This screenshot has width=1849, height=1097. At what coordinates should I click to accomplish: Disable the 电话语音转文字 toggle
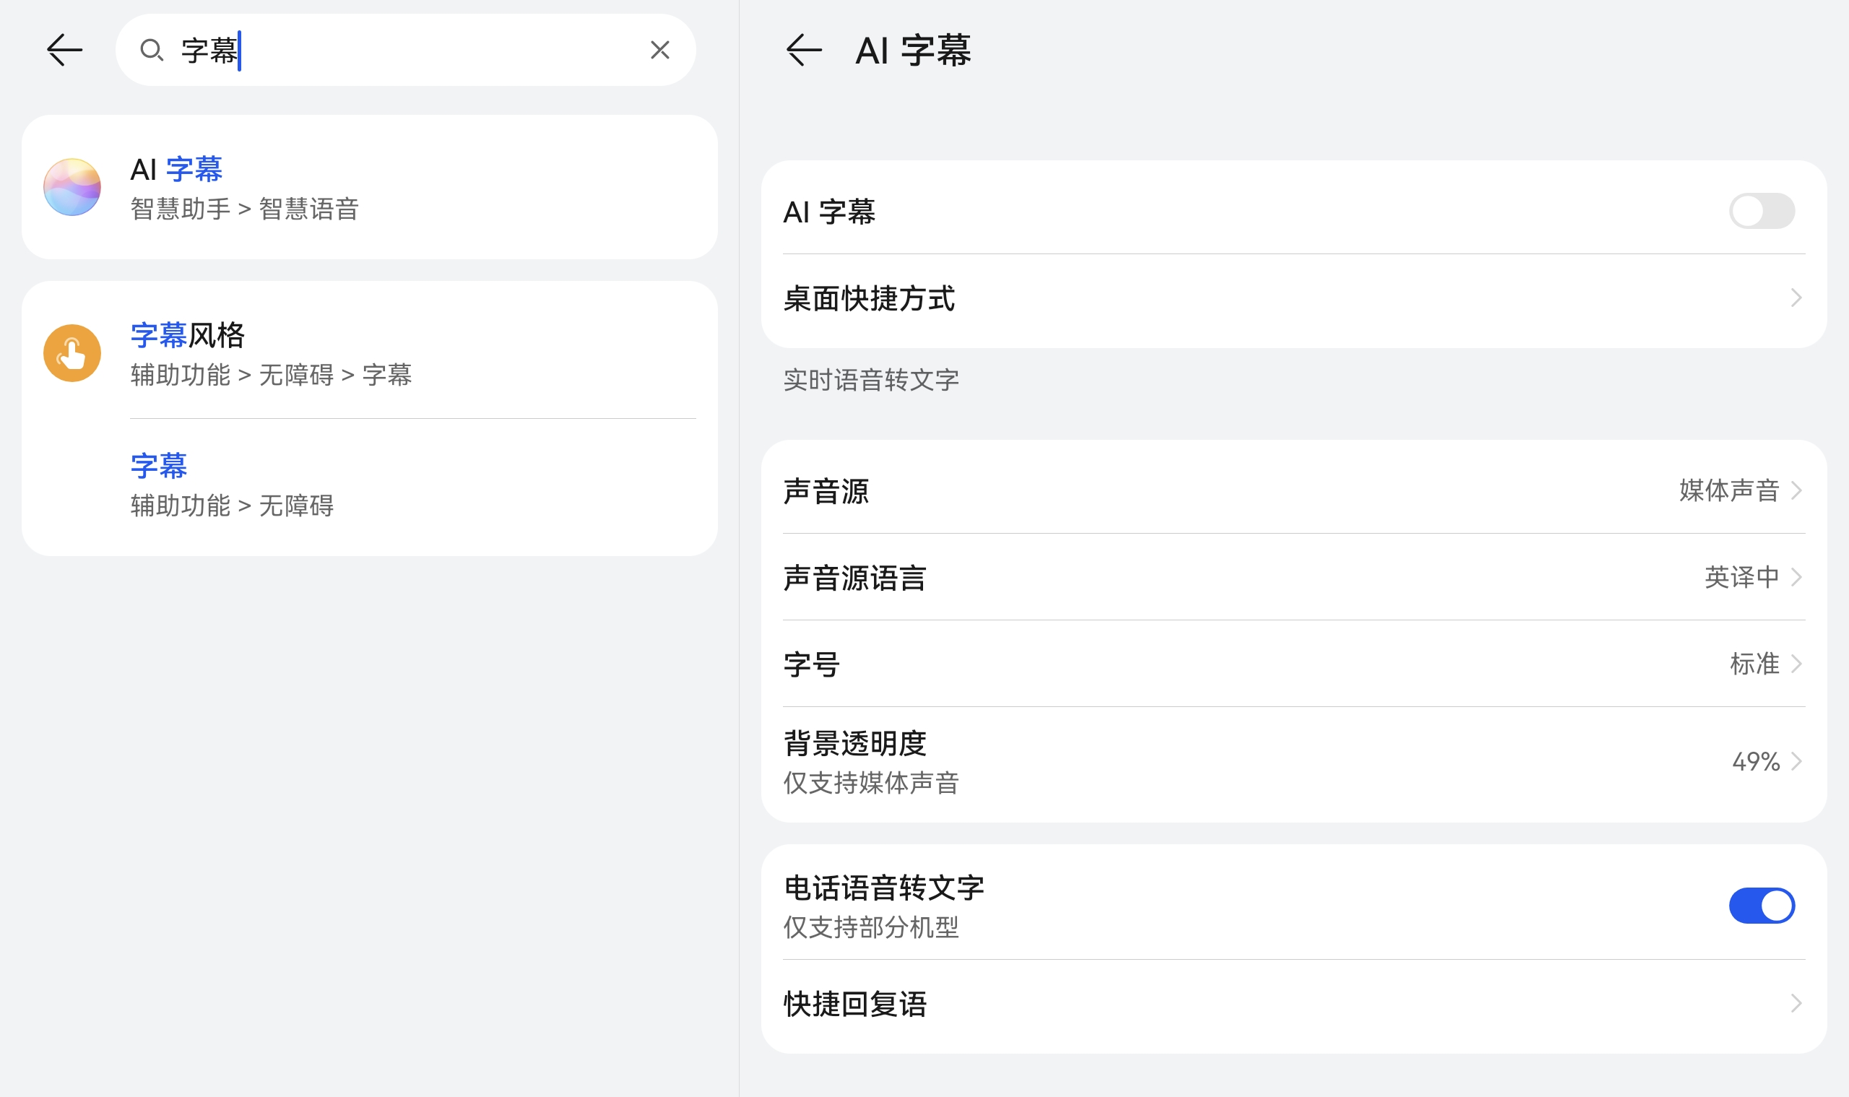1761,906
